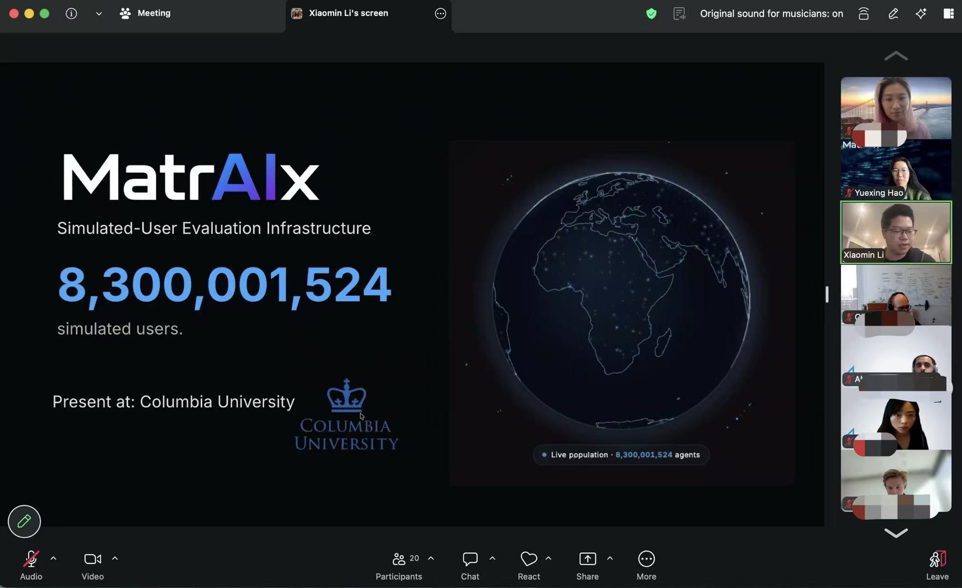
Task: Expand the Share options caret
Action: [x=610, y=559]
